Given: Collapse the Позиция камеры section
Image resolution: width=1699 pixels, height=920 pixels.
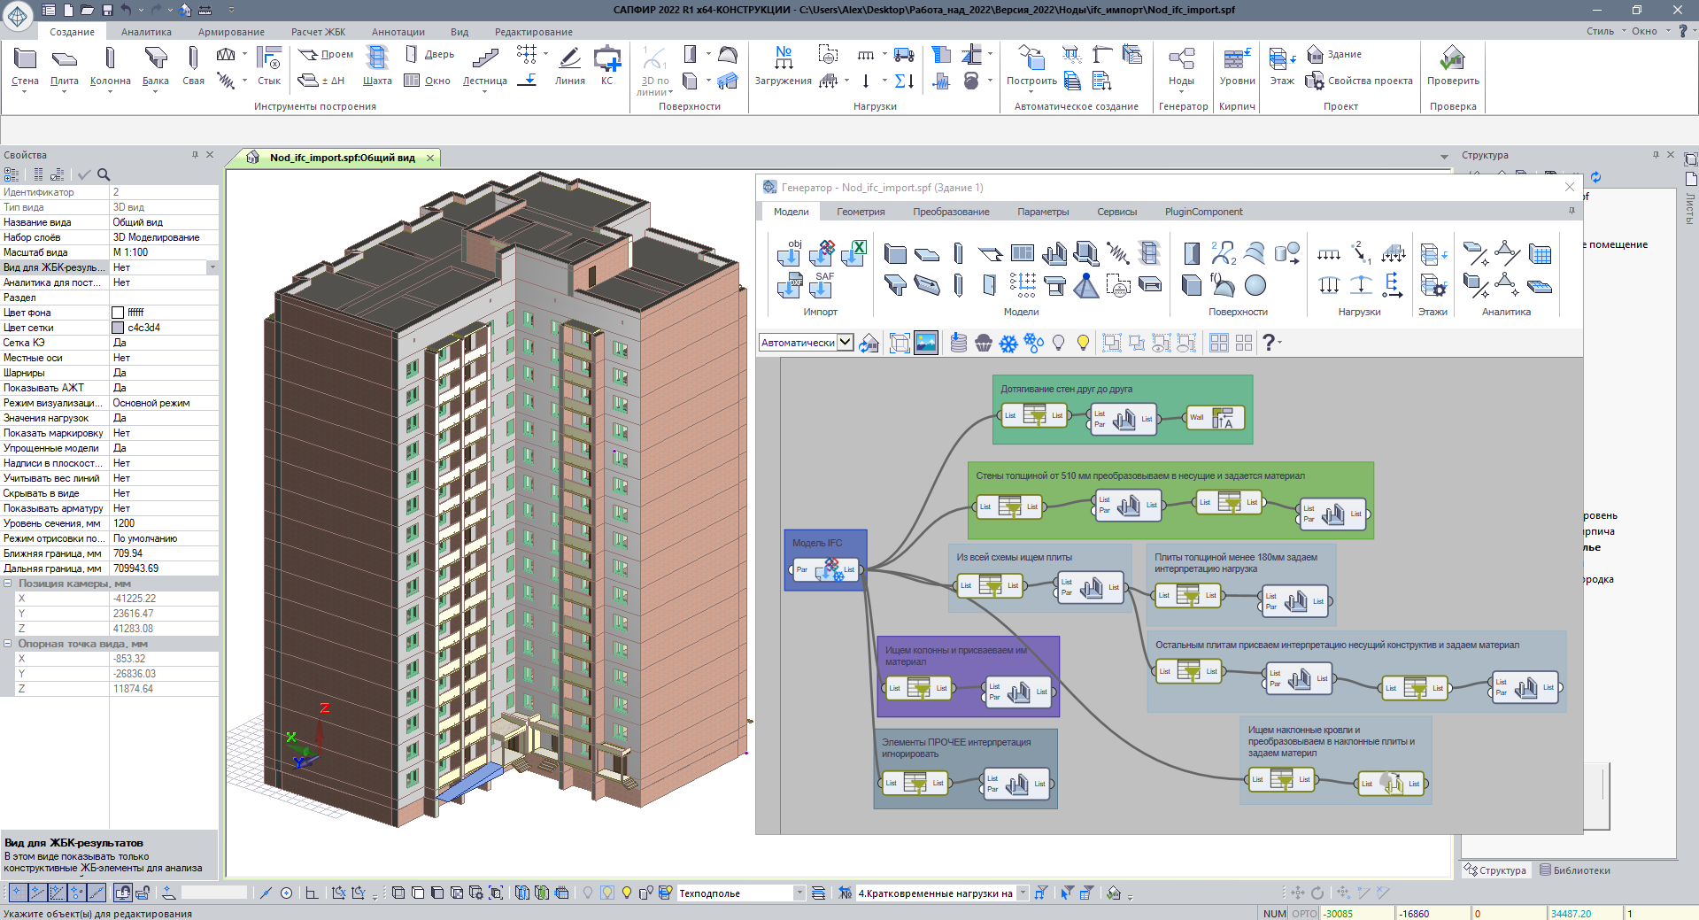Looking at the screenshot, I should pos(8,584).
